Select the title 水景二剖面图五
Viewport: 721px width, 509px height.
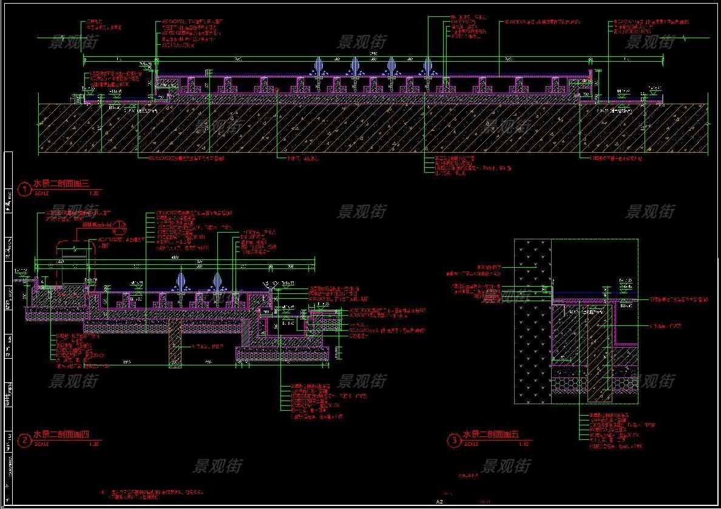click(x=490, y=434)
